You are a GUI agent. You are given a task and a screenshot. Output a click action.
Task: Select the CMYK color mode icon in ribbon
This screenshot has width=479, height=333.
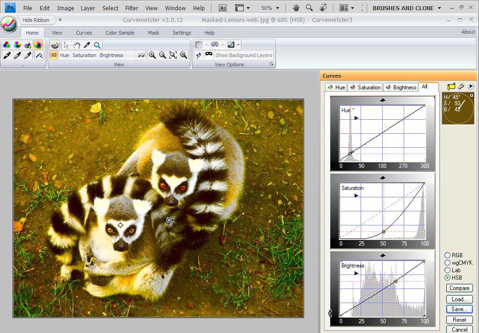point(17,45)
